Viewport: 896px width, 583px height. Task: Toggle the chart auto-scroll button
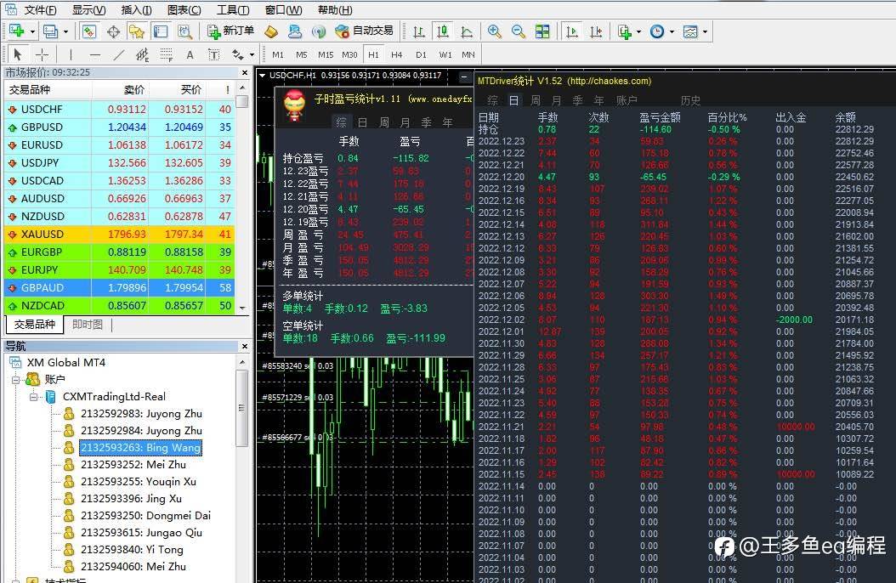(572, 31)
